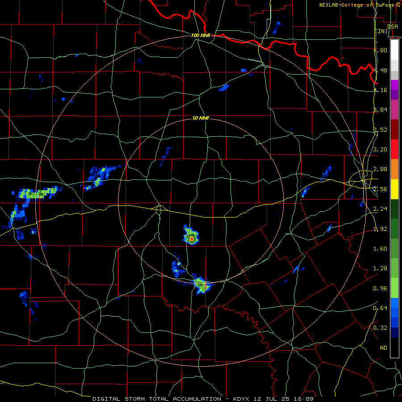The image size is (402, 402).
Task: Click the DSA product label above legend
Action: tap(392, 26)
